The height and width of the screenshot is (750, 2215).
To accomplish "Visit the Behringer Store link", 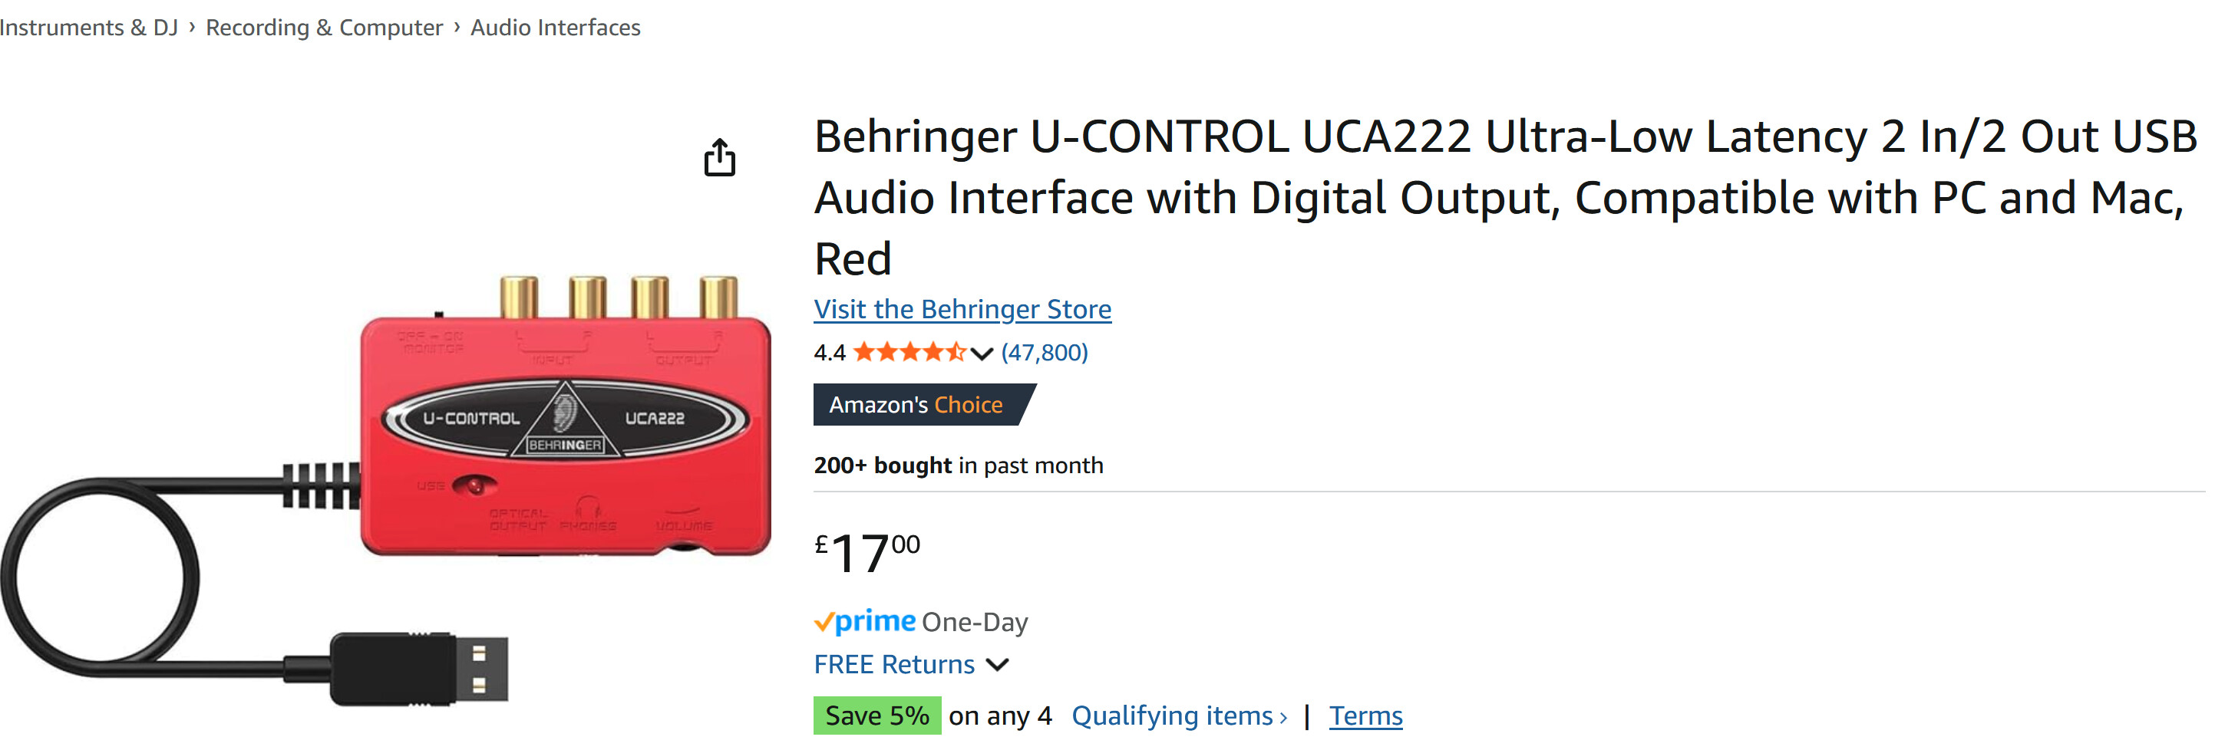I will pyautogui.click(x=962, y=309).
